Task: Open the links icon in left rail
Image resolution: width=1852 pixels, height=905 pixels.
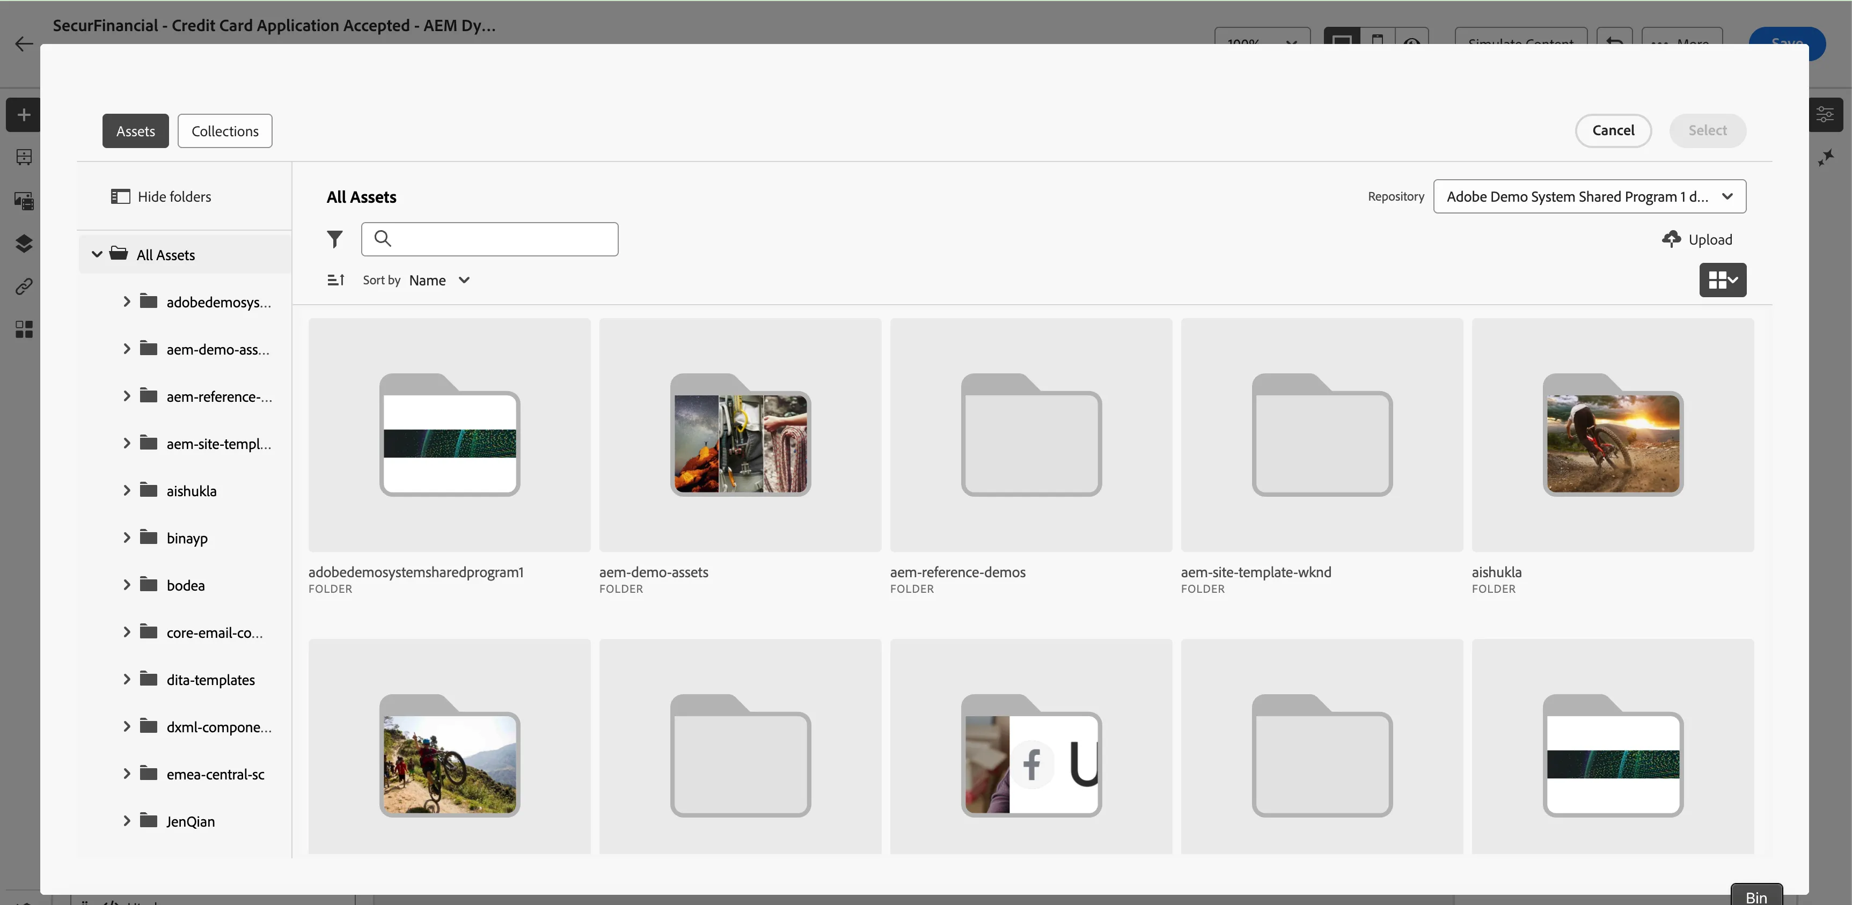Action: 24,287
